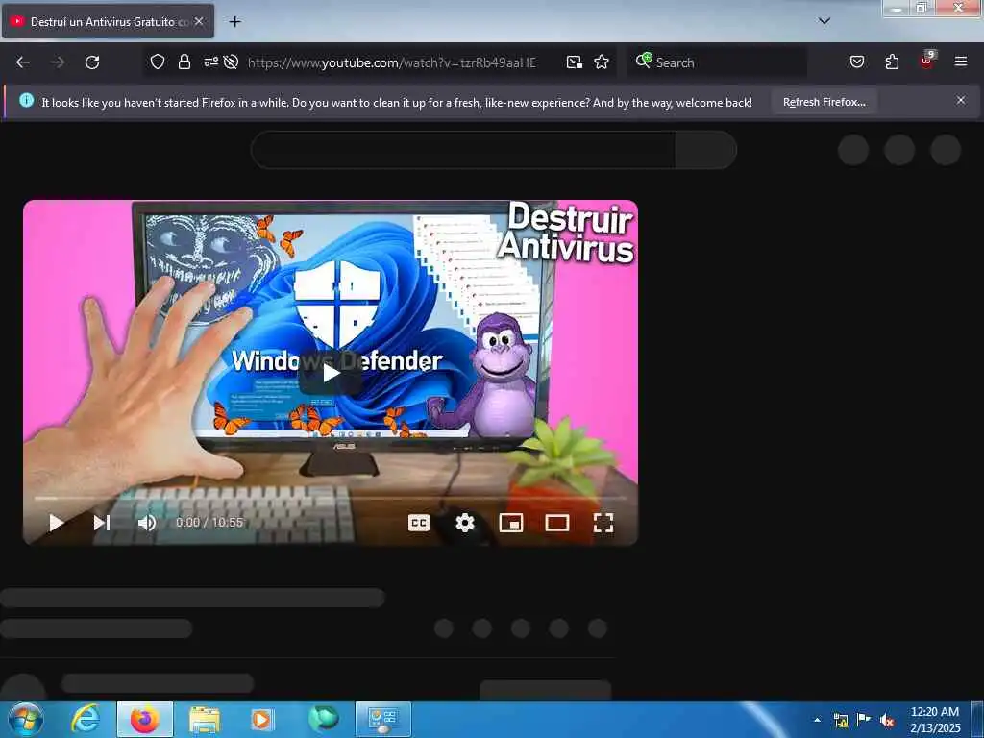The width and height of the screenshot is (984, 738).
Task: Open the tracking protection shield panel
Action: click(158, 62)
